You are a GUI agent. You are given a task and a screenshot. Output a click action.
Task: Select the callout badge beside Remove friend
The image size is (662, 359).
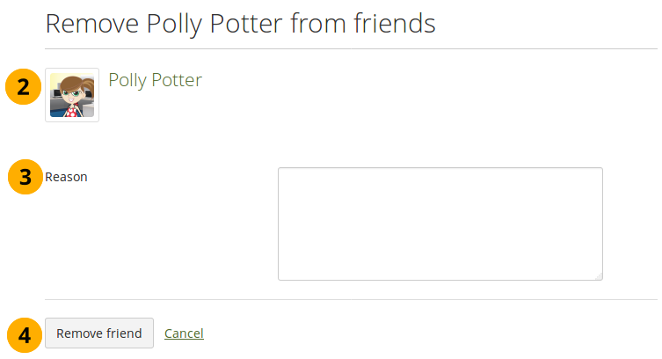(x=24, y=334)
